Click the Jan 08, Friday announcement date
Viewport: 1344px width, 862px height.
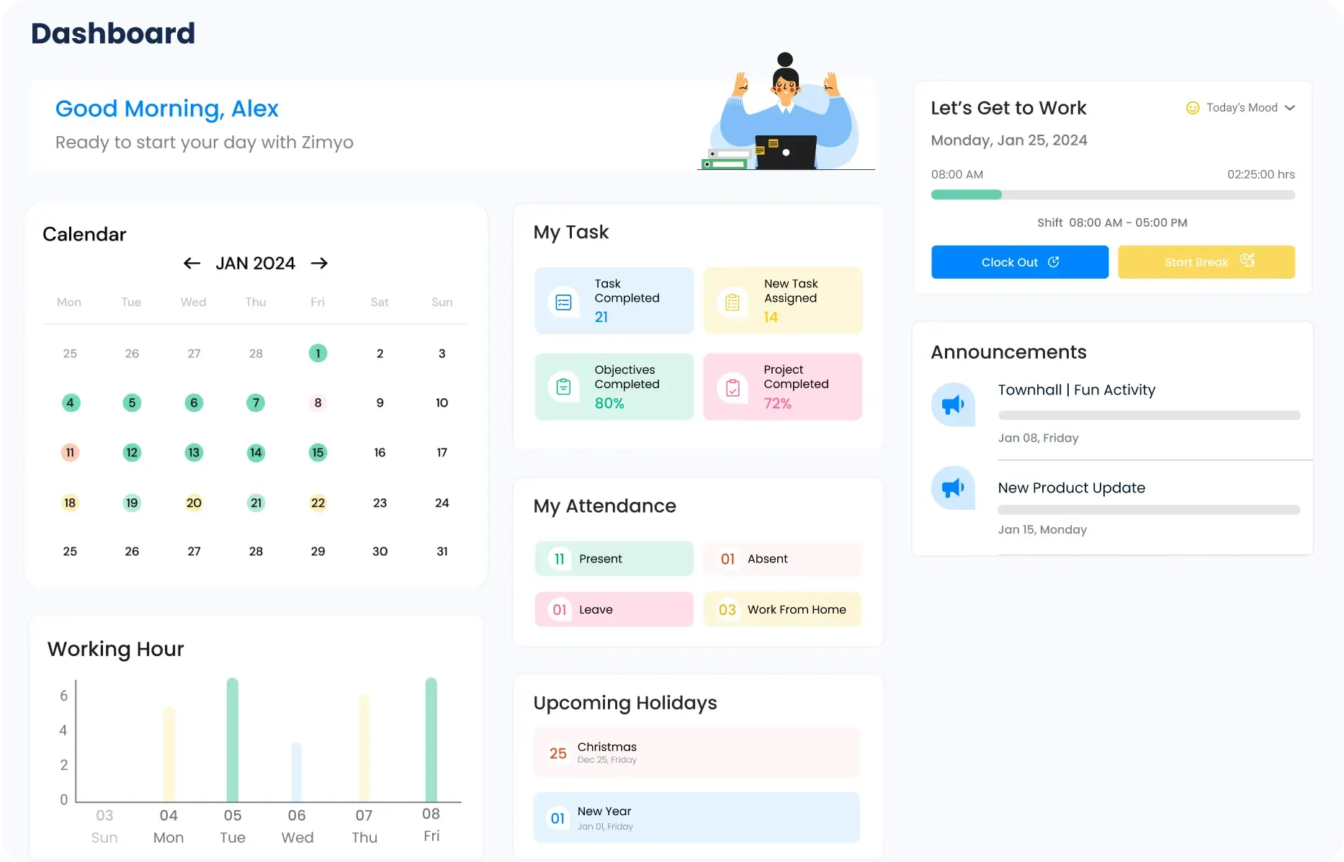tap(1039, 439)
